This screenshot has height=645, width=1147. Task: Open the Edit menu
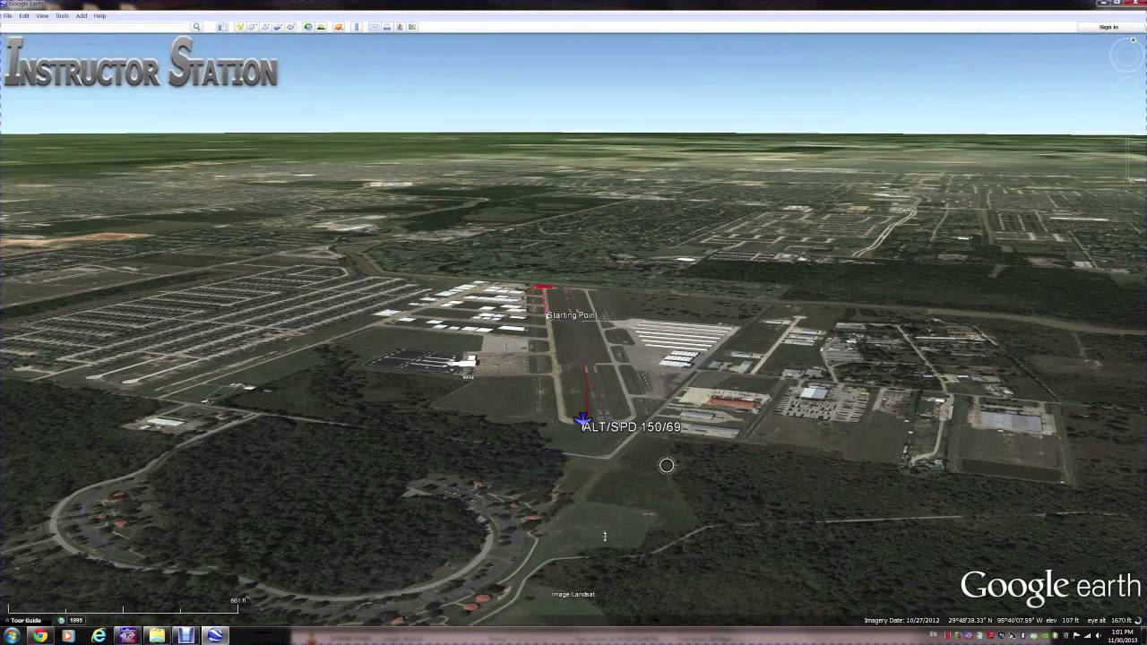[x=24, y=16]
